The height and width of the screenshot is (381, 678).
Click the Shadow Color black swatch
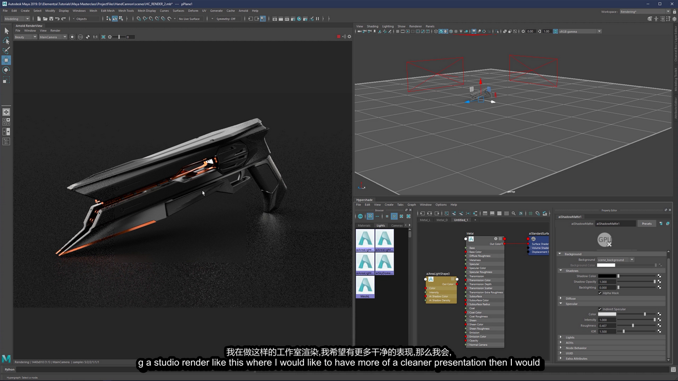coord(607,276)
